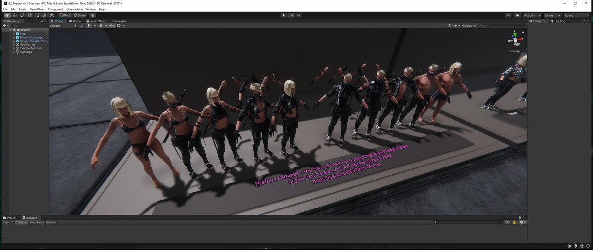Switch to the Lighting tab

(557, 21)
